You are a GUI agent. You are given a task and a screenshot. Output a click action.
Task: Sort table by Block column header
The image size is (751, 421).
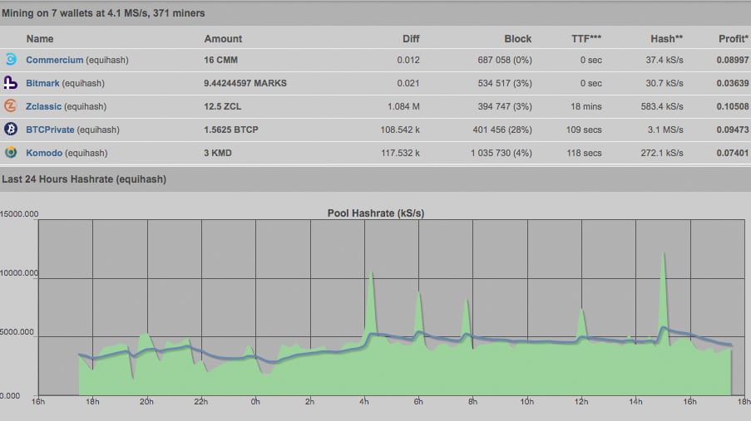pos(517,38)
